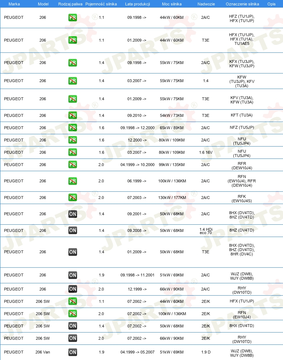Select the 'RFK (EW10J4S)' engine cell
Viewport: 283px width, 360px height.
242,199
